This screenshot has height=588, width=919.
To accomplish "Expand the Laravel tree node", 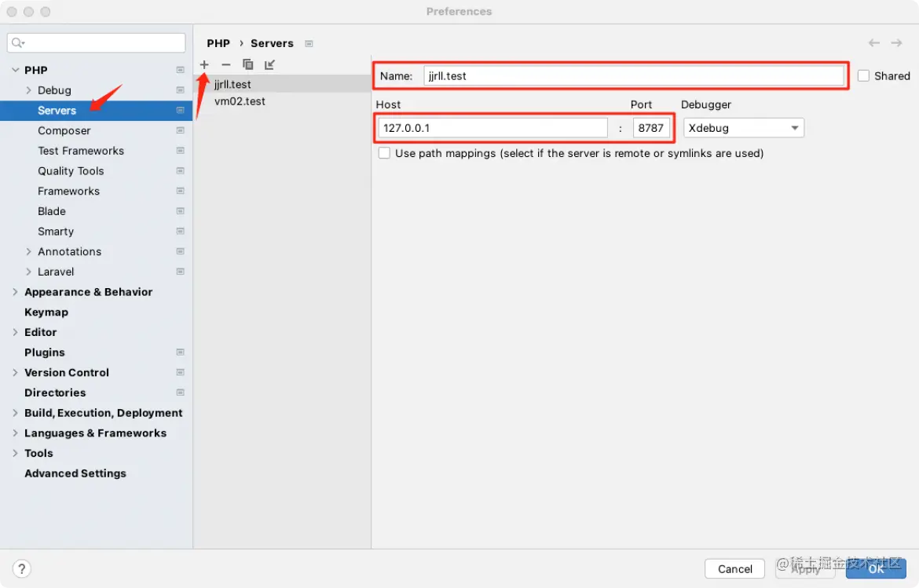I will click(x=28, y=272).
